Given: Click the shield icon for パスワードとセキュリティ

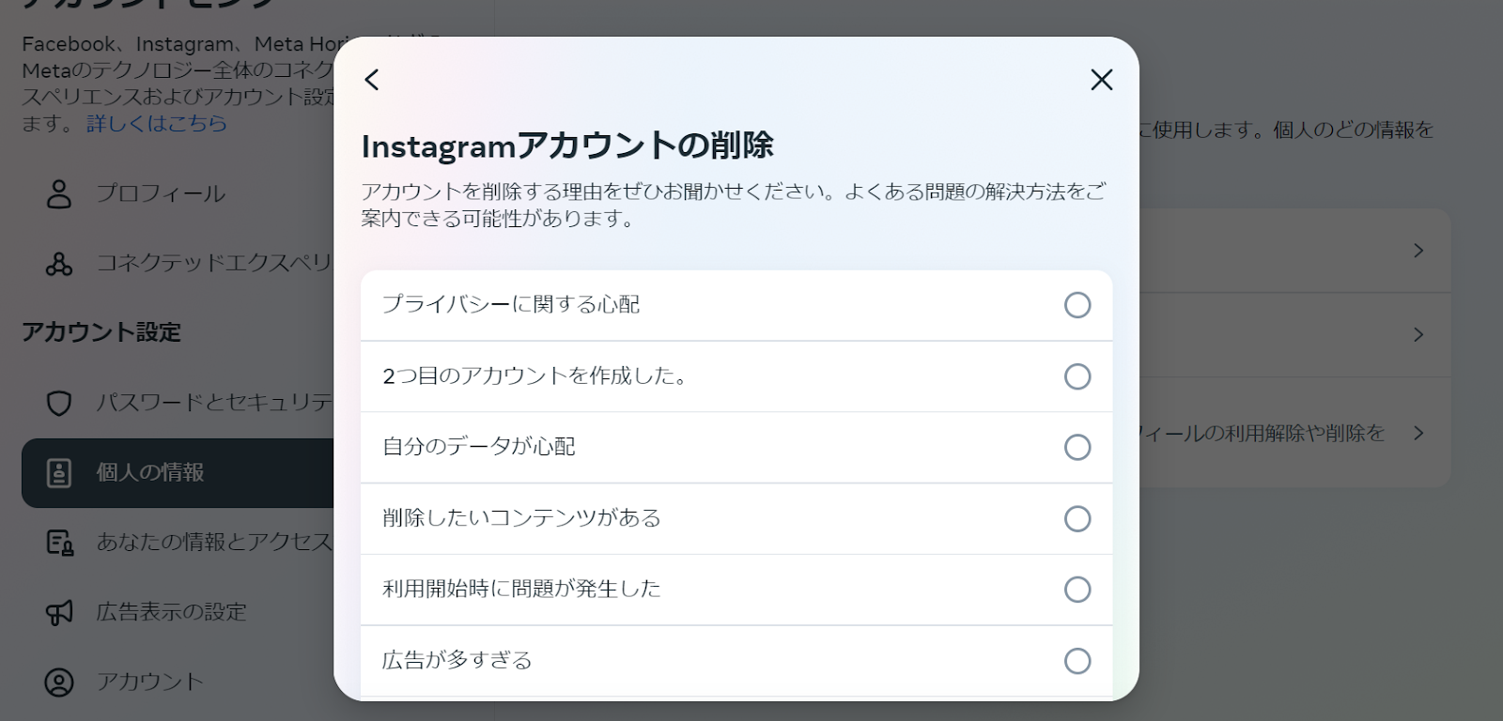Looking at the screenshot, I should 59,403.
